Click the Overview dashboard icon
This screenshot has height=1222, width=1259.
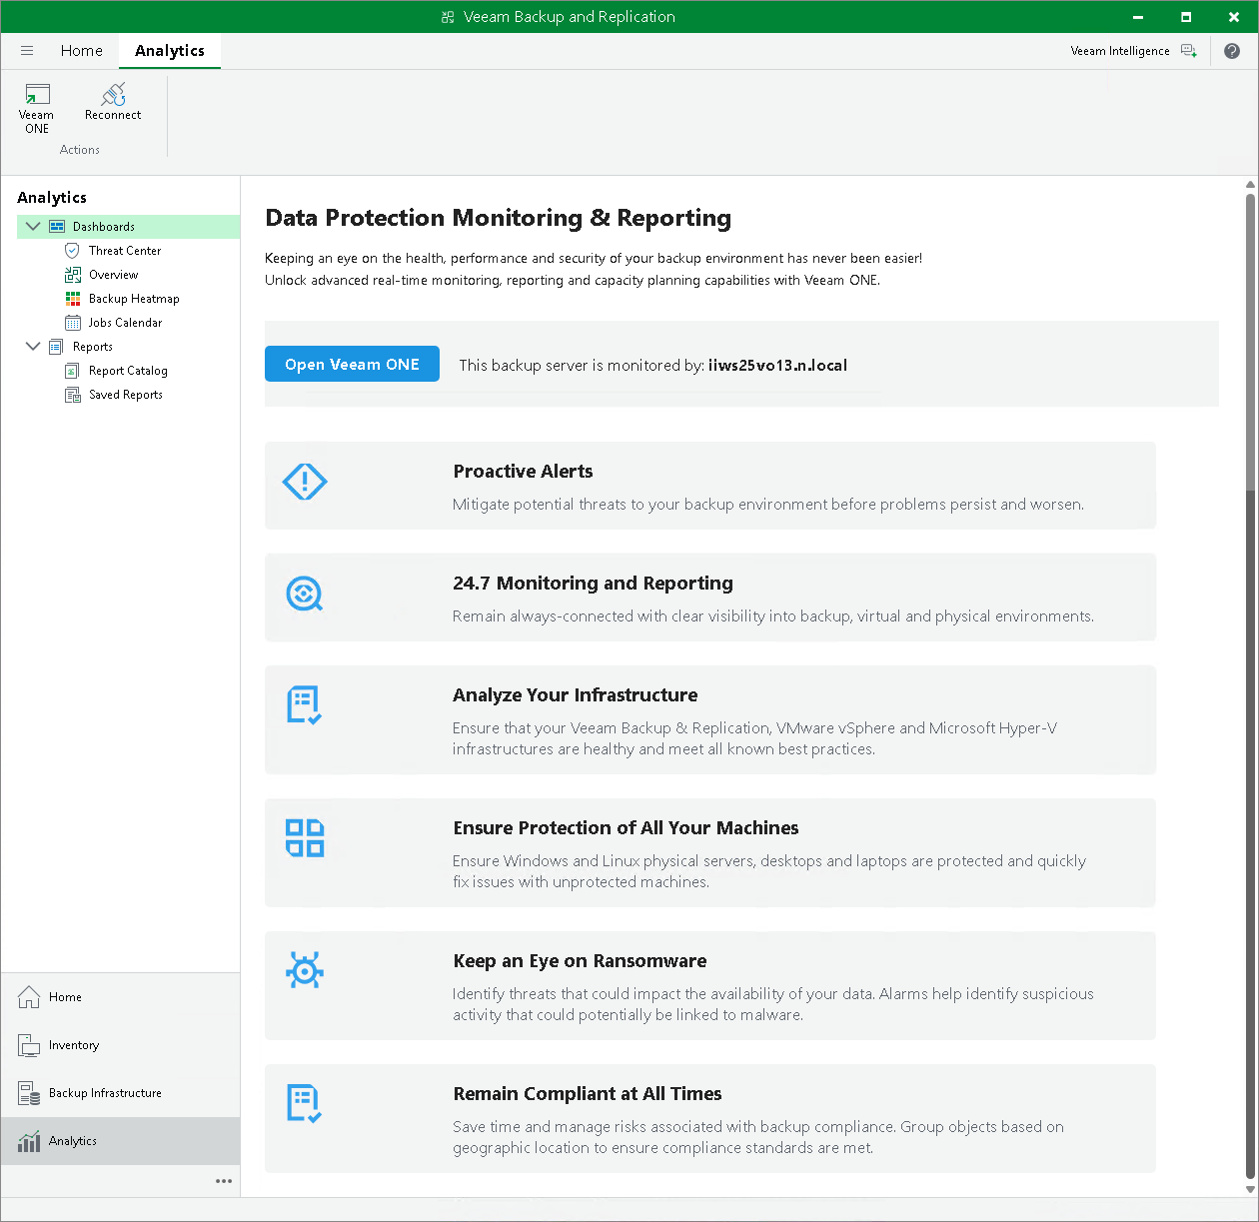coord(73,275)
